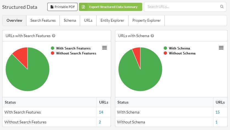Click the Export Structured Data Summary button

tap(110, 7)
